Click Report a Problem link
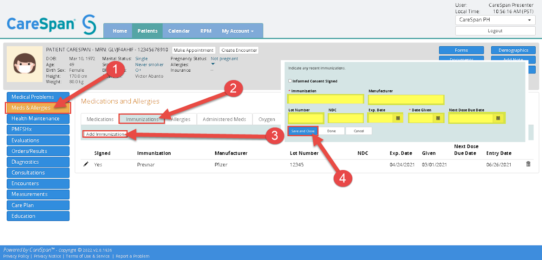This screenshot has height=260, width=542. click(x=133, y=256)
